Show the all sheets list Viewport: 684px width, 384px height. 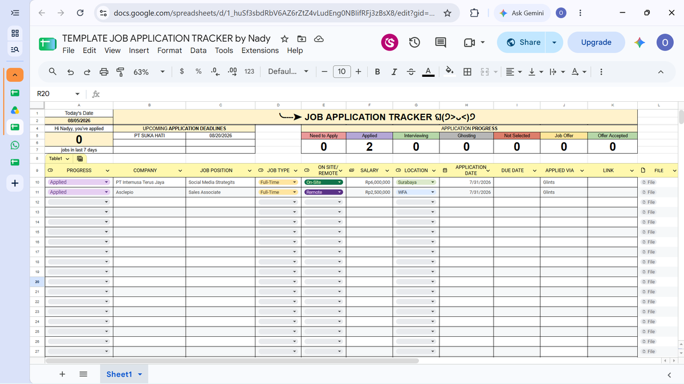point(83,374)
